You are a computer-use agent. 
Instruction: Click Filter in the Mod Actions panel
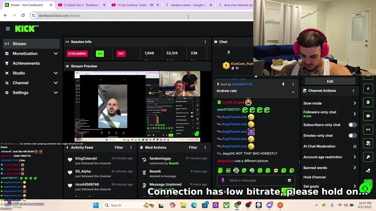coord(193,147)
